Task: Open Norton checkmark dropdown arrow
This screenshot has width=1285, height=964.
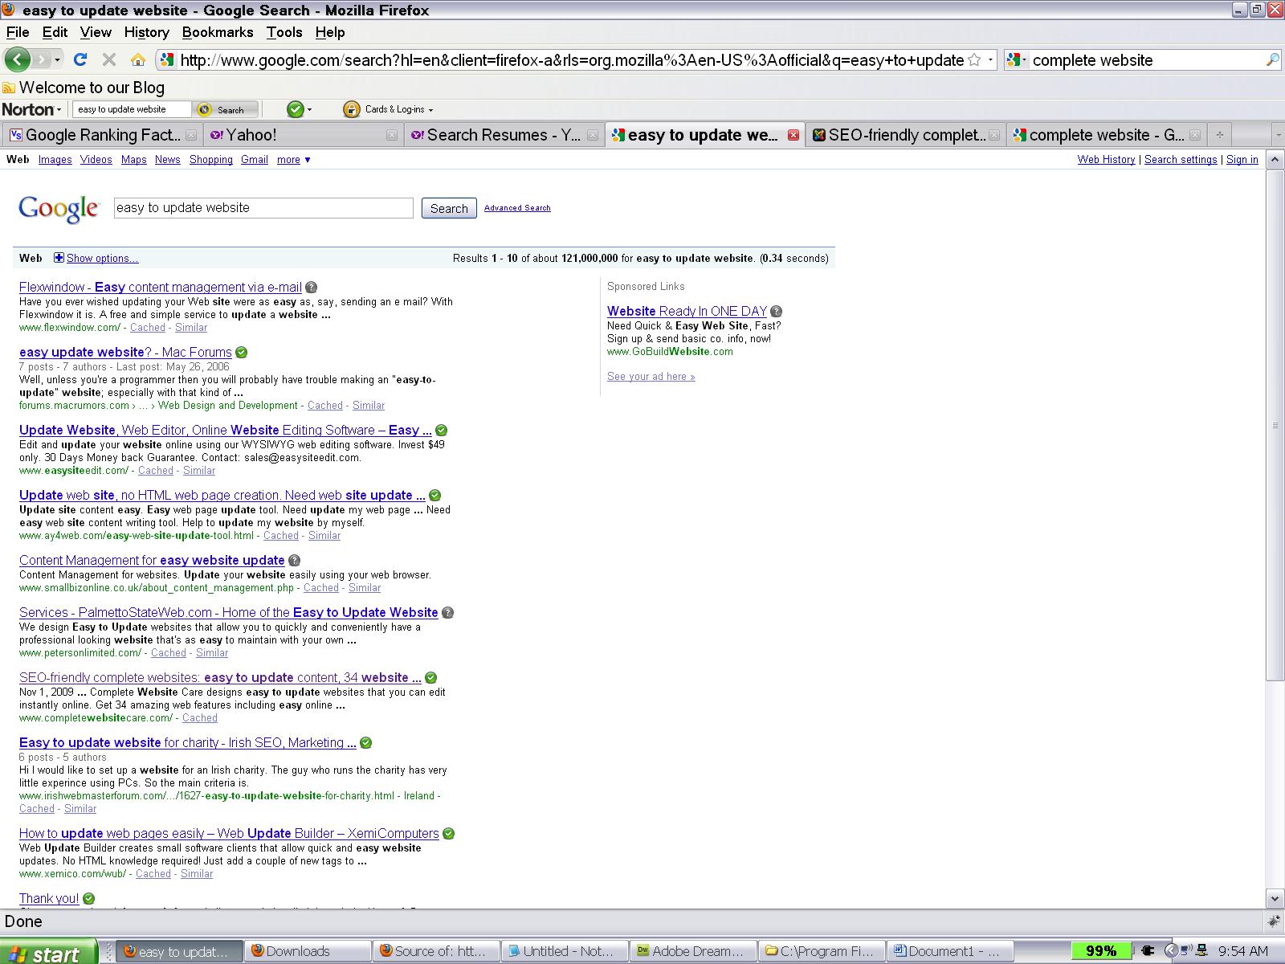Action: [x=309, y=110]
